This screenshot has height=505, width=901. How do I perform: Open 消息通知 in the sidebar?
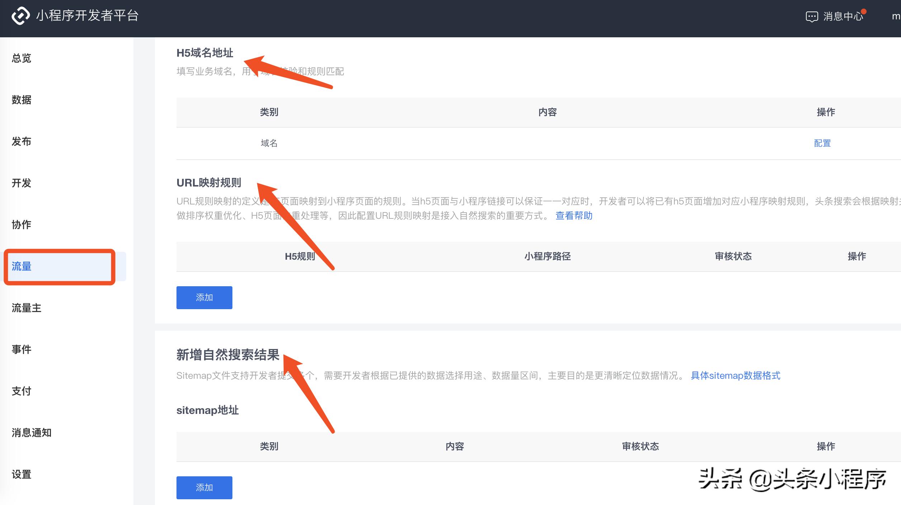coord(31,433)
